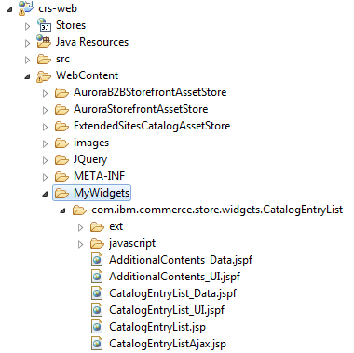
Task: Click the MyWidgets folder icon
Action: click(x=61, y=193)
